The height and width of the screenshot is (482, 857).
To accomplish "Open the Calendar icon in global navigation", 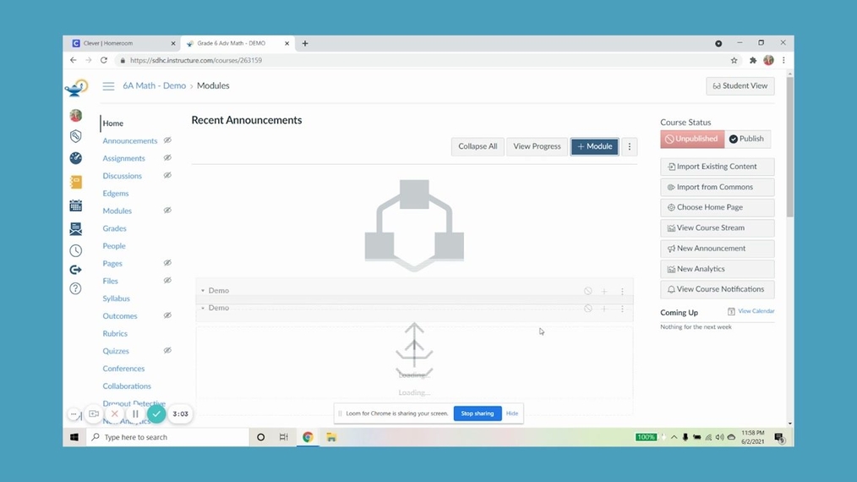I will tap(75, 205).
